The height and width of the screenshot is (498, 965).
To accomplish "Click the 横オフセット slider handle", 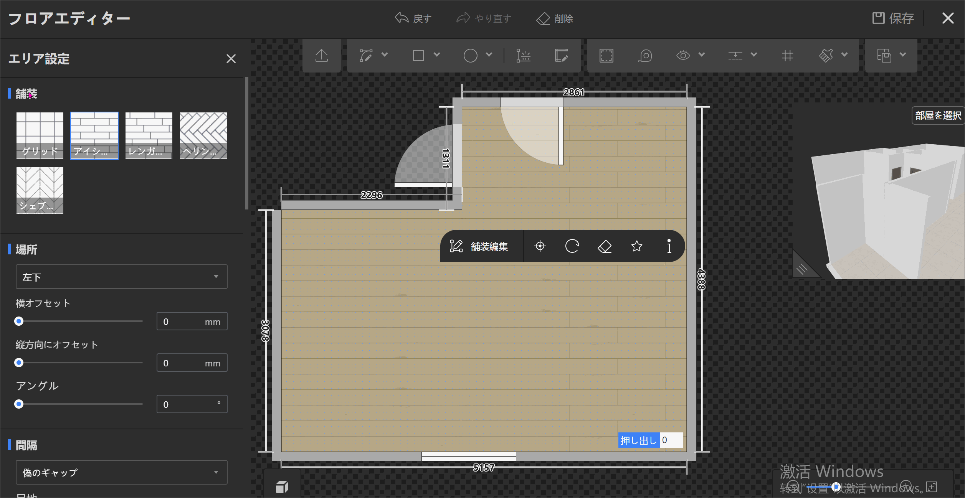I will (x=19, y=321).
